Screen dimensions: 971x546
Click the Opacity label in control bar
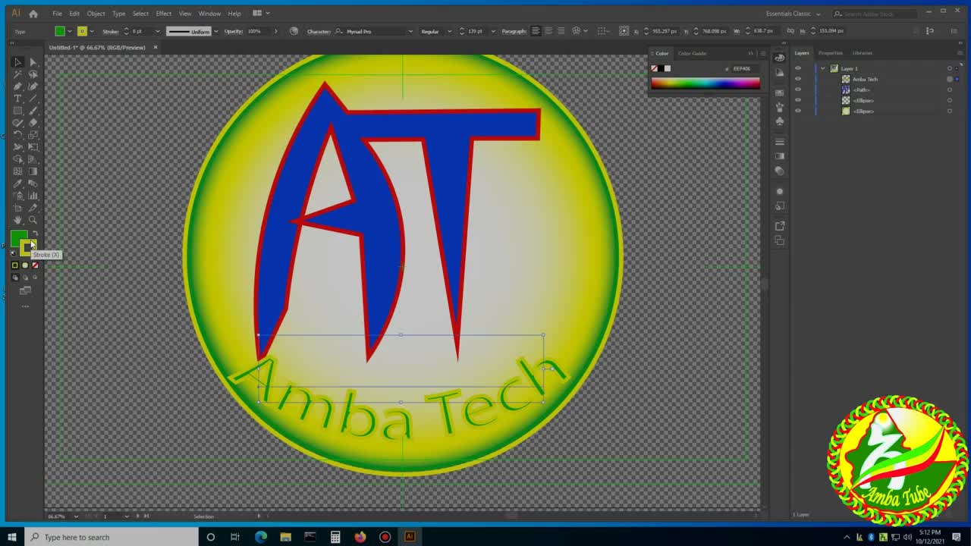pos(234,31)
